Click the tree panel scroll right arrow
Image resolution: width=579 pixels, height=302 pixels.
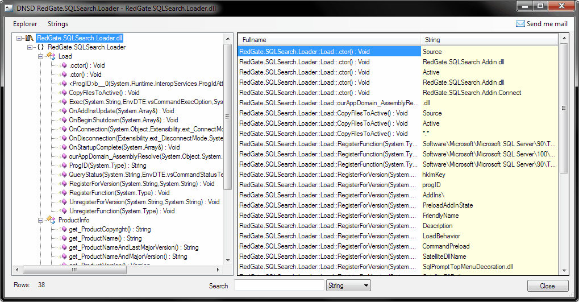[218, 270]
